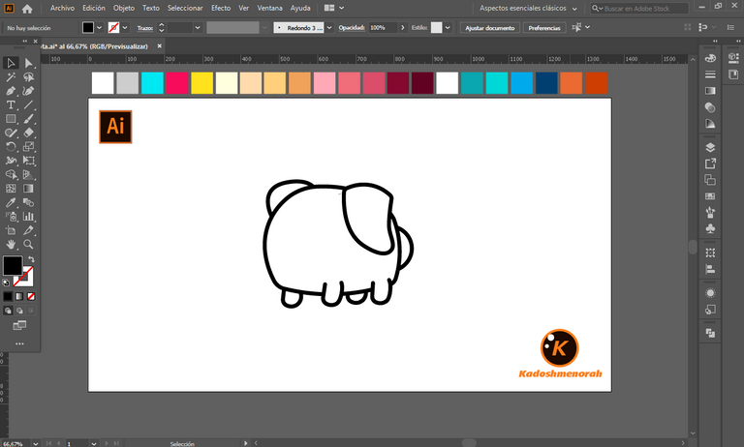Set paint mode to Color

pyautogui.click(x=8, y=296)
